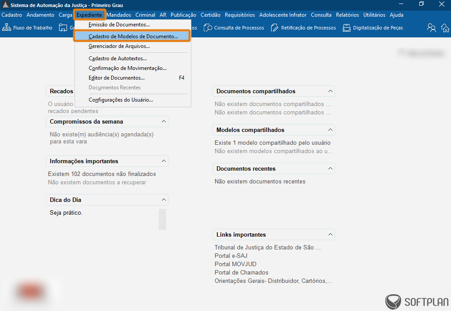
Task: Open the Ajuda menu
Action: [x=396, y=15]
